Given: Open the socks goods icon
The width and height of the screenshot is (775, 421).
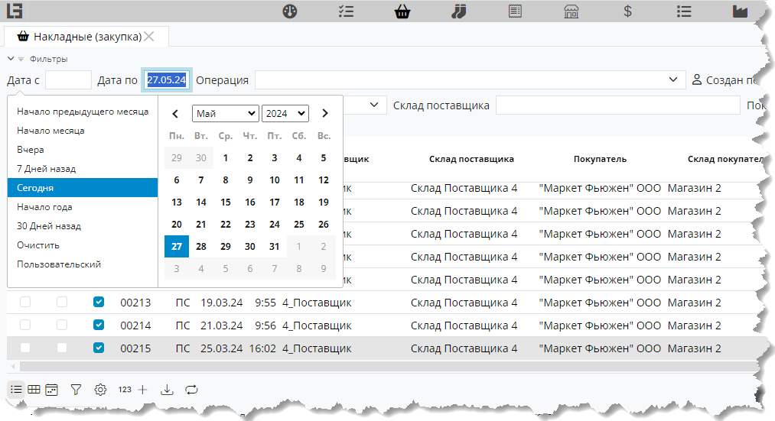Looking at the screenshot, I should pos(458,11).
